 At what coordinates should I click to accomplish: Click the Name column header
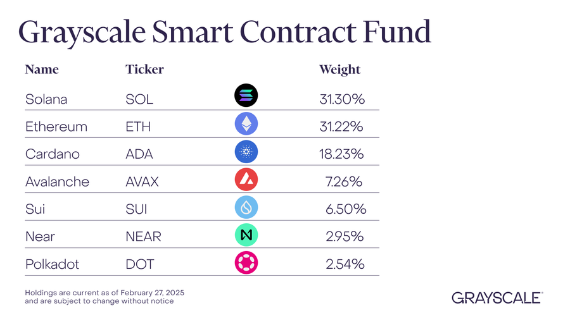42,70
